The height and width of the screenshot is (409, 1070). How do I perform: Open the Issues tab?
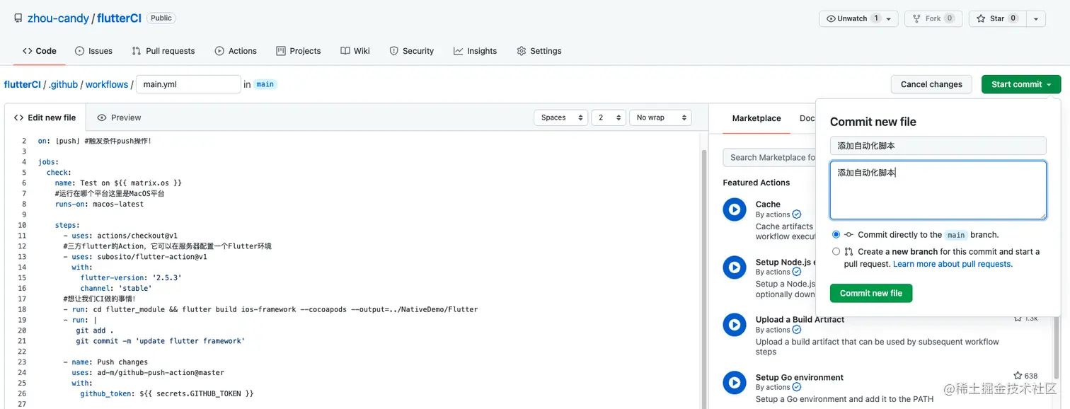(93, 51)
